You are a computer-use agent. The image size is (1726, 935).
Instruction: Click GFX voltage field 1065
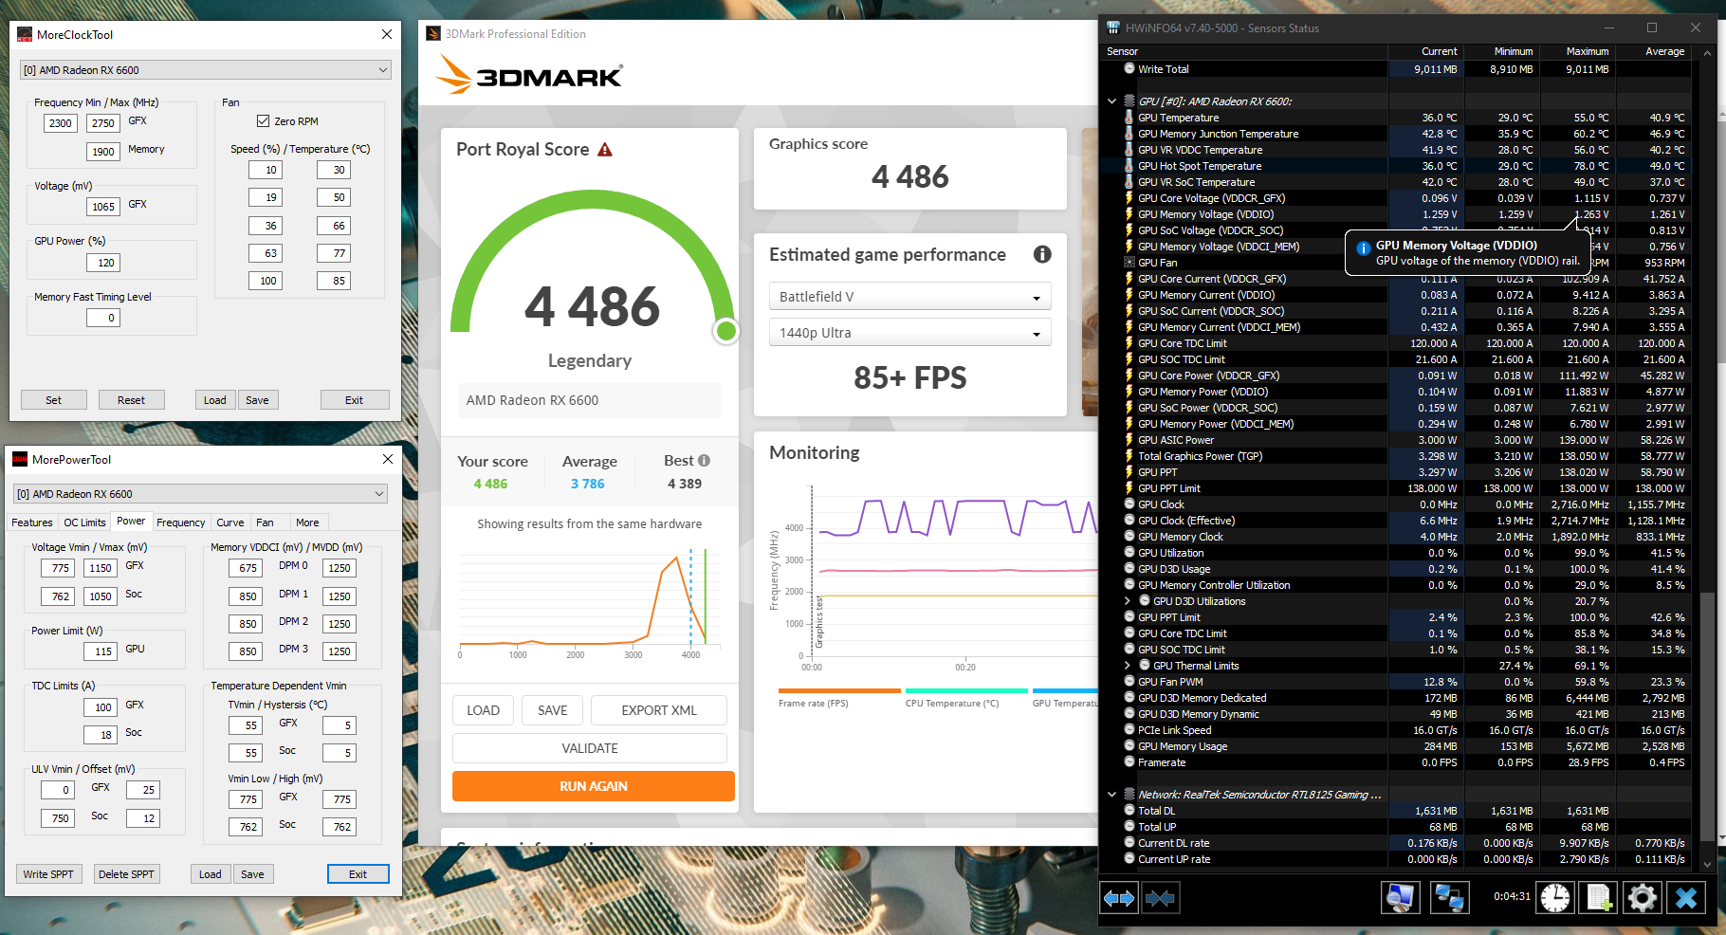(103, 207)
